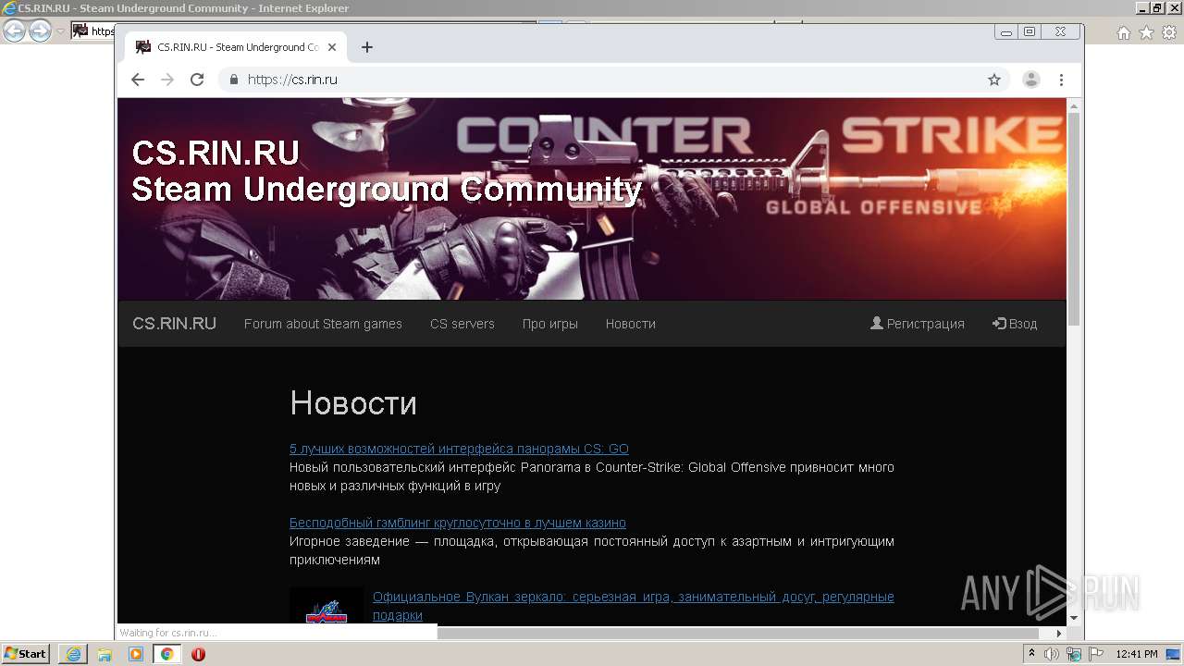
Task: Open Internet Explorer tools gear
Action: click(x=1168, y=32)
